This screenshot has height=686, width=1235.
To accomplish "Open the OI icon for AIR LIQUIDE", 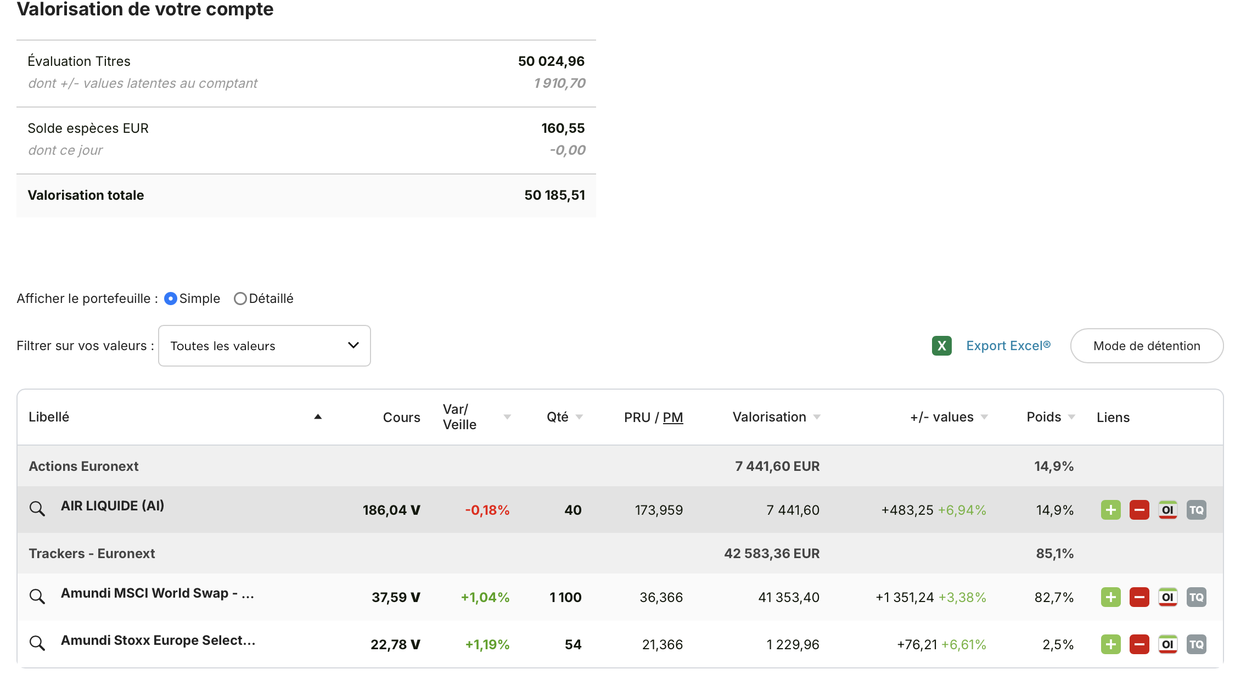I will coord(1167,510).
